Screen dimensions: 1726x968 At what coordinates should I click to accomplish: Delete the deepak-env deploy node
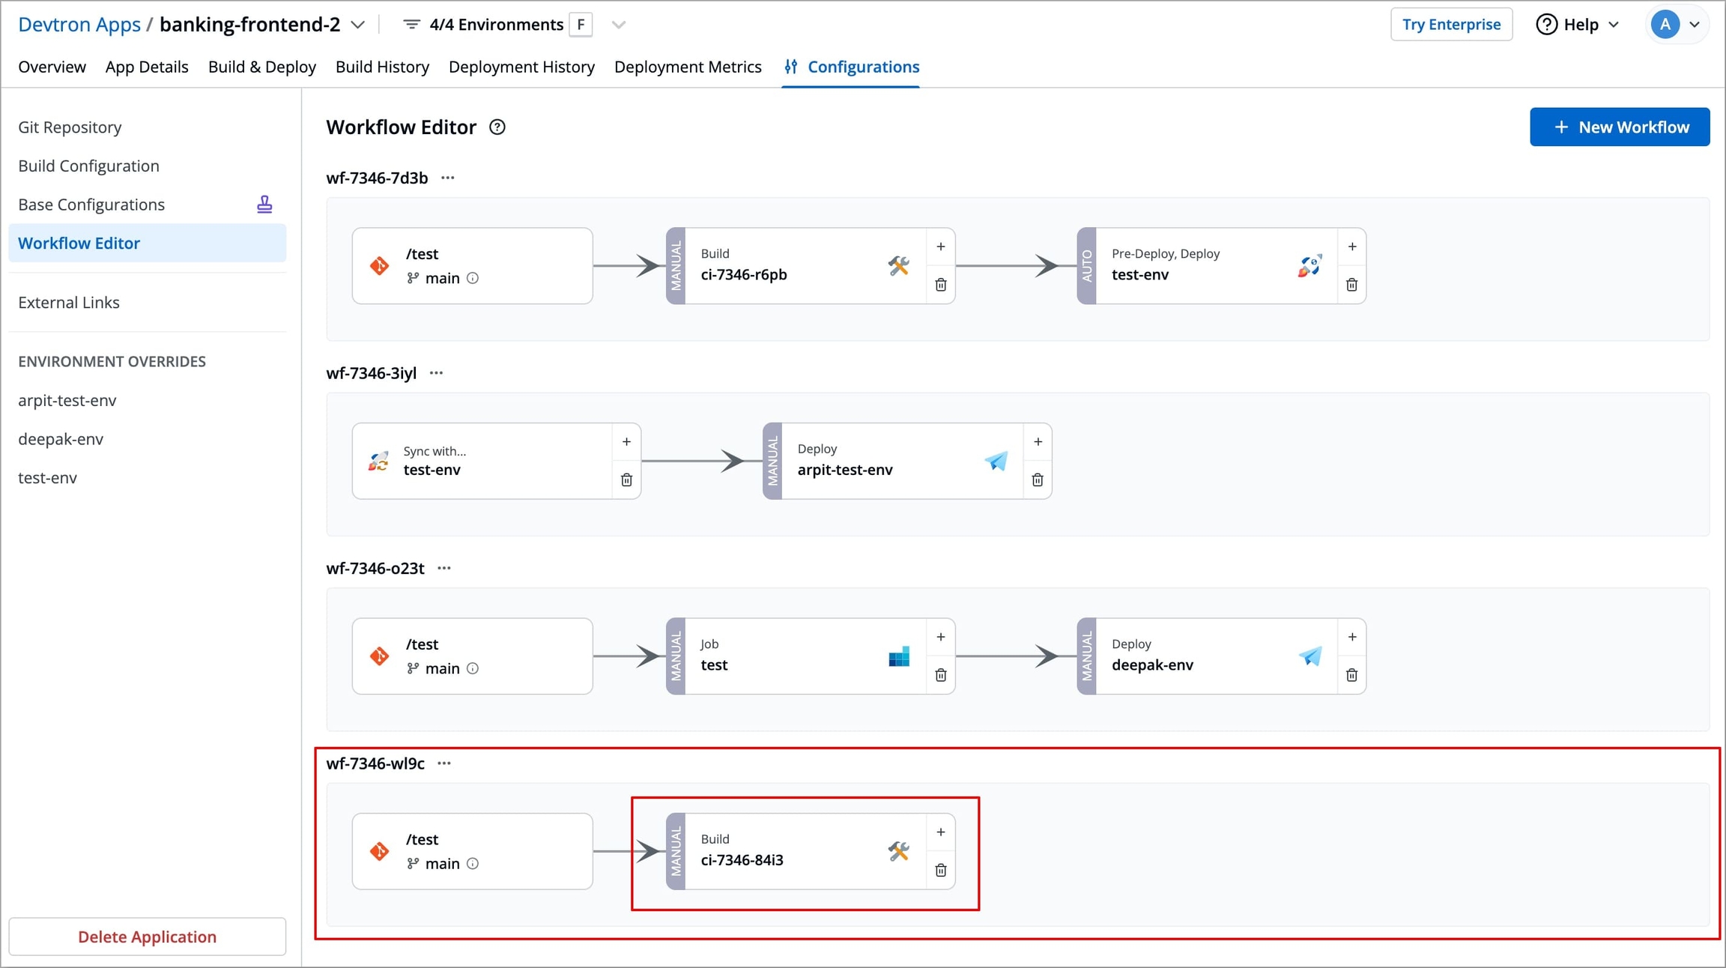[1351, 675]
